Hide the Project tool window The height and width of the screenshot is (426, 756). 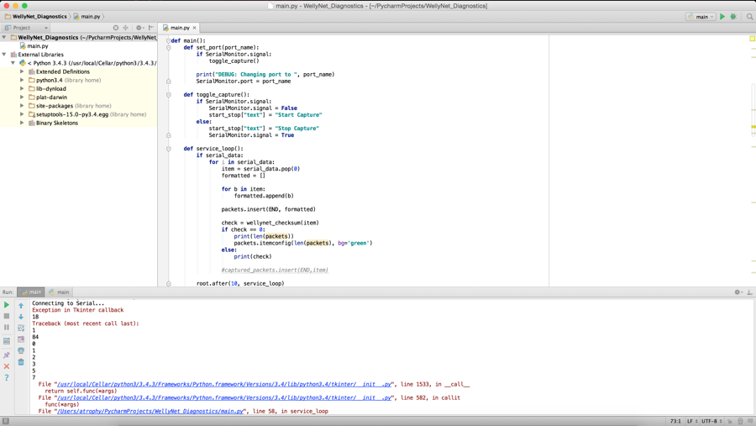click(x=151, y=28)
